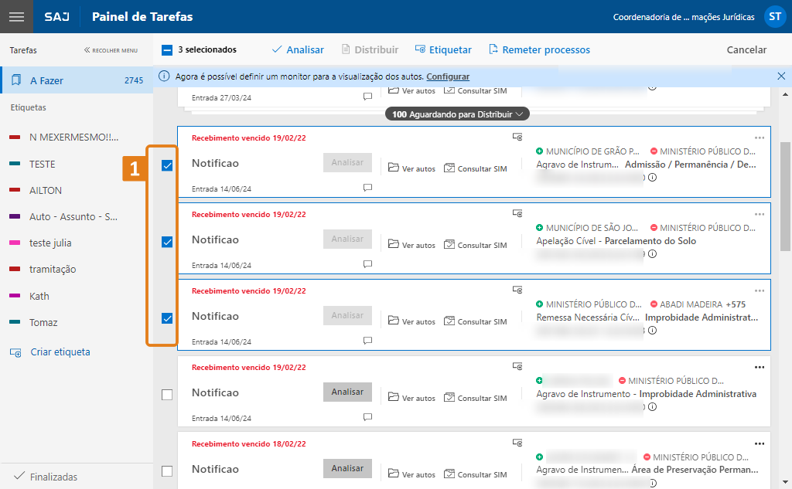
Task: Uncheck the Agravo de Instrumento Admissão task
Action: (x=167, y=165)
